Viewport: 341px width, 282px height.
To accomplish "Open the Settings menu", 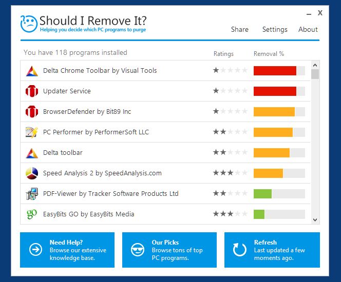I will pyautogui.click(x=275, y=30).
